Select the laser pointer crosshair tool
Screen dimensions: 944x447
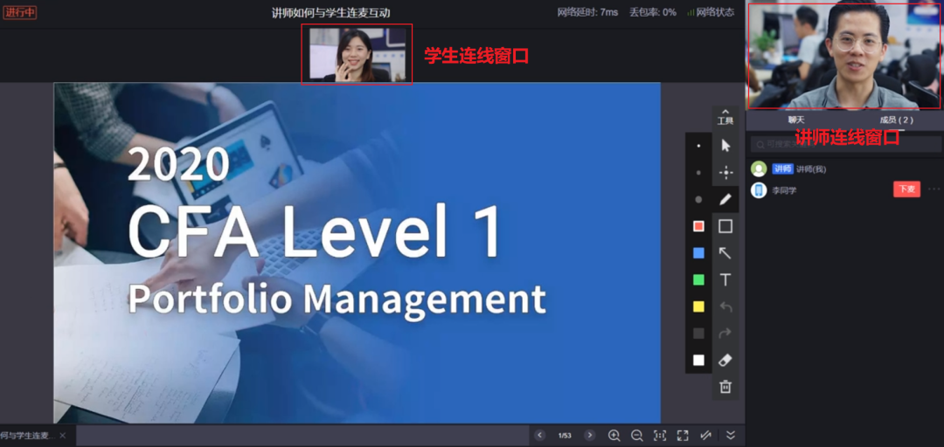(725, 173)
